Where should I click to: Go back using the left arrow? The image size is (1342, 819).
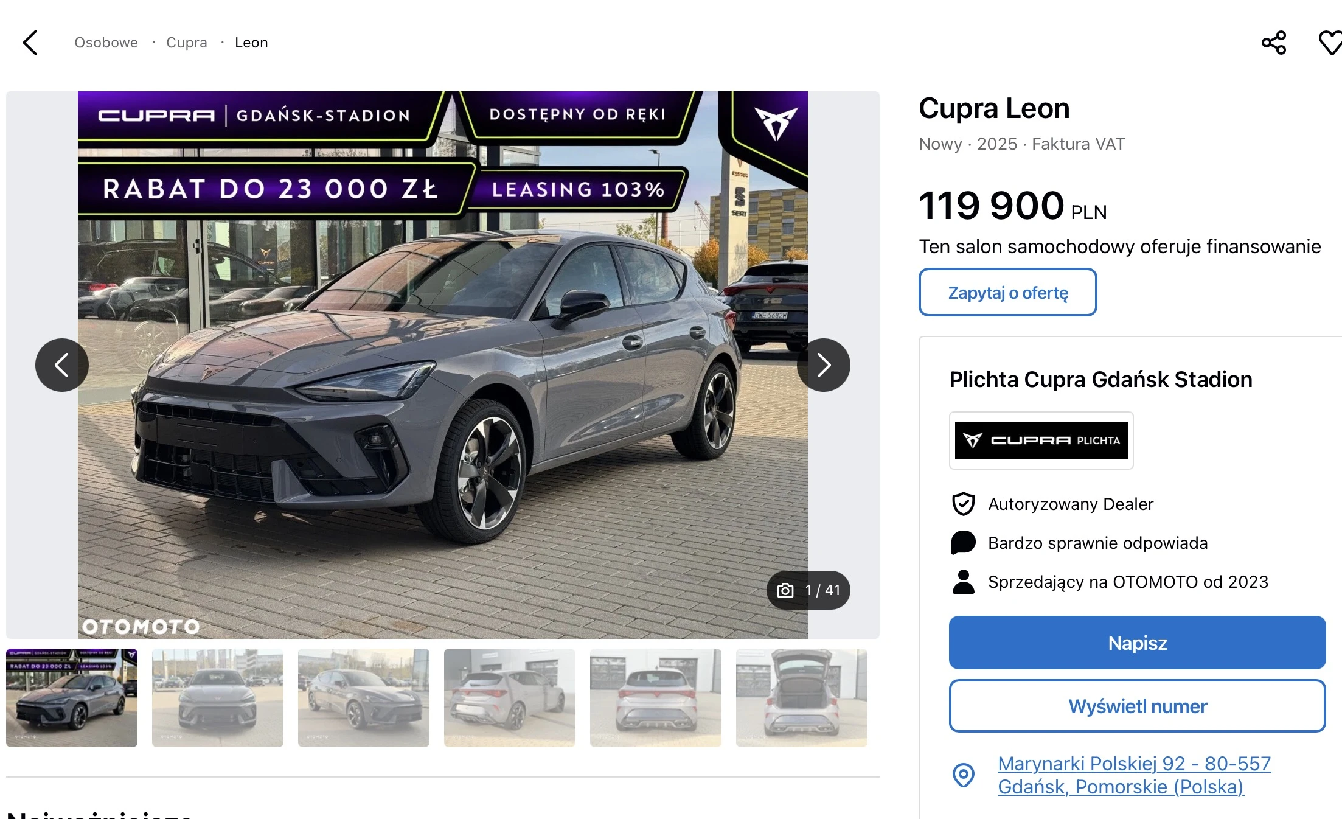coord(30,43)
